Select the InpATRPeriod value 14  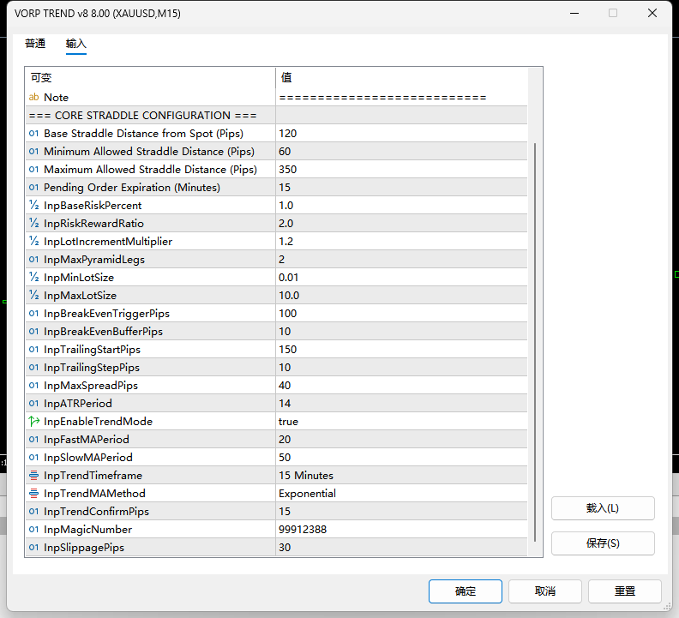(401, 403)
